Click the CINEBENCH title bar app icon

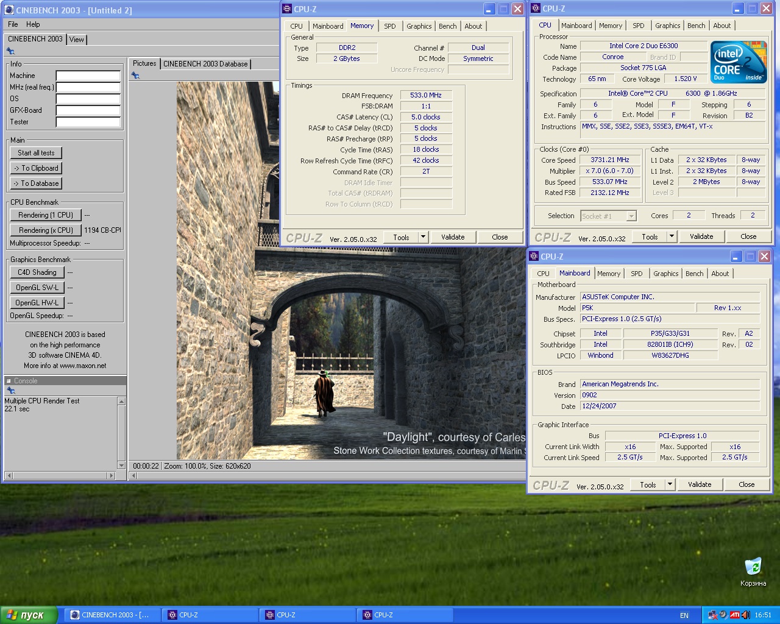pos(9,10)
